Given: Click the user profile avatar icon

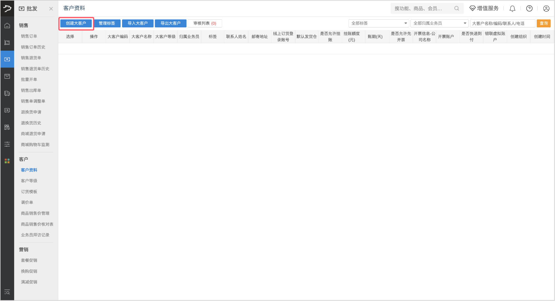Looking at the screenshot, I should [546, 9].
